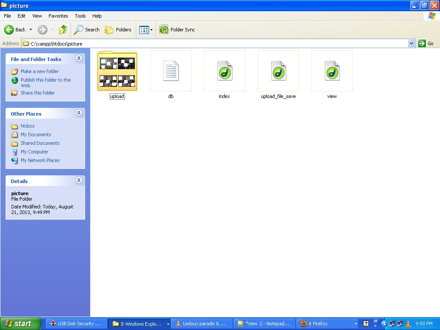Go to htdocs link
Viewport: 440px width, 330px height.
(27, 126)
